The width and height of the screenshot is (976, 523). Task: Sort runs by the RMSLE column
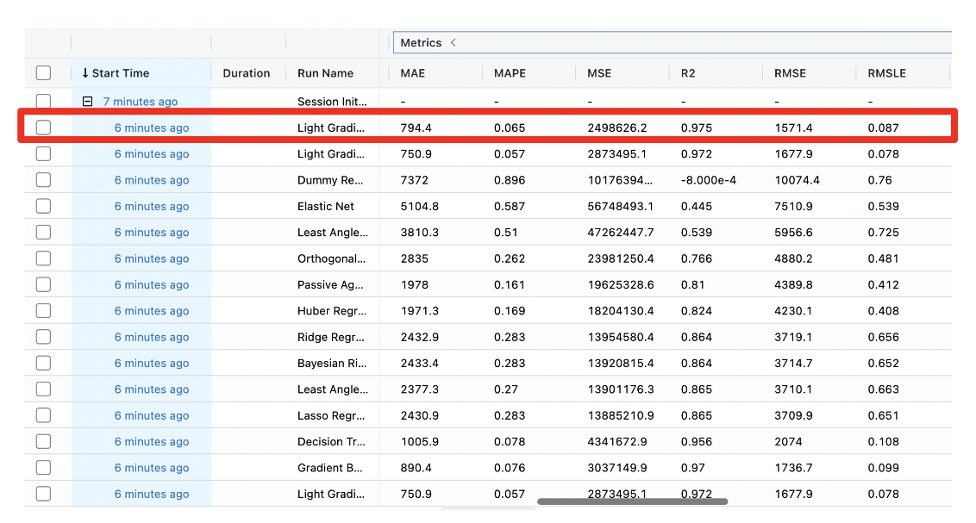click(x=887, y=72)
